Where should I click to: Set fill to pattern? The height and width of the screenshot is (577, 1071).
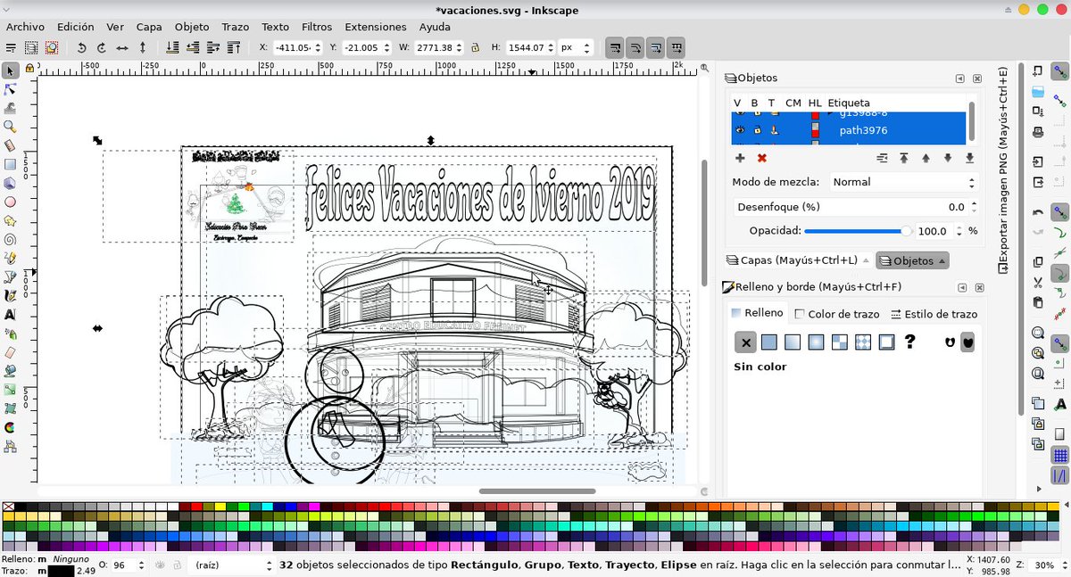(x=863, y=342)
